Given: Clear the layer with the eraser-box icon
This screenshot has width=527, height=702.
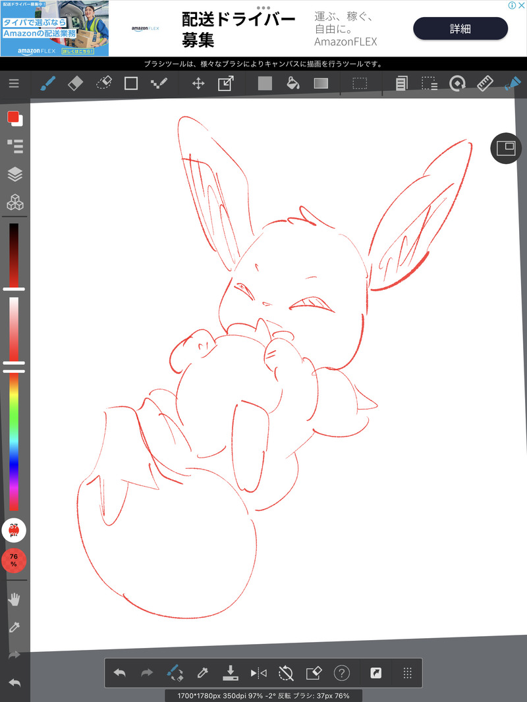Looking at the screenshot, I should pos(314,672).
